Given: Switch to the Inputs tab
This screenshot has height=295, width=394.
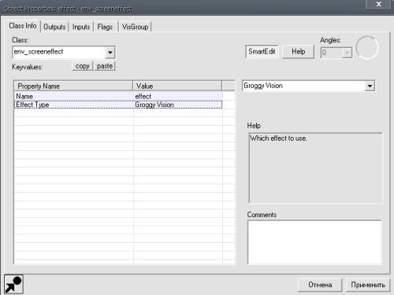Looking at the screenshot, I should point(81,27).
